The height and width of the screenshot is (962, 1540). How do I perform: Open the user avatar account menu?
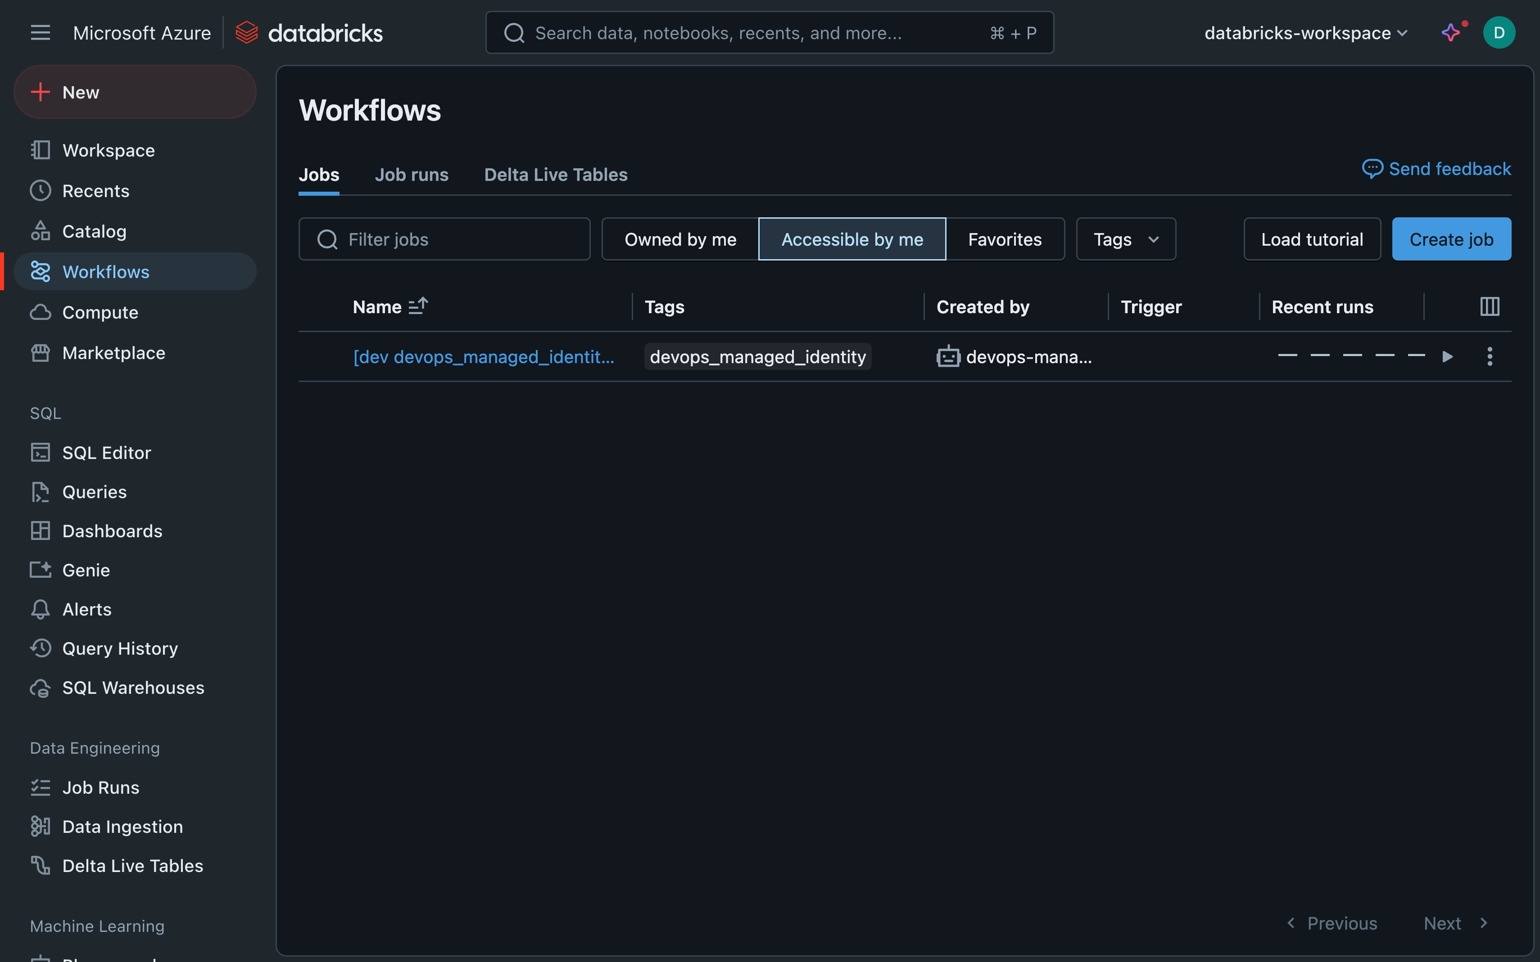1499,32
